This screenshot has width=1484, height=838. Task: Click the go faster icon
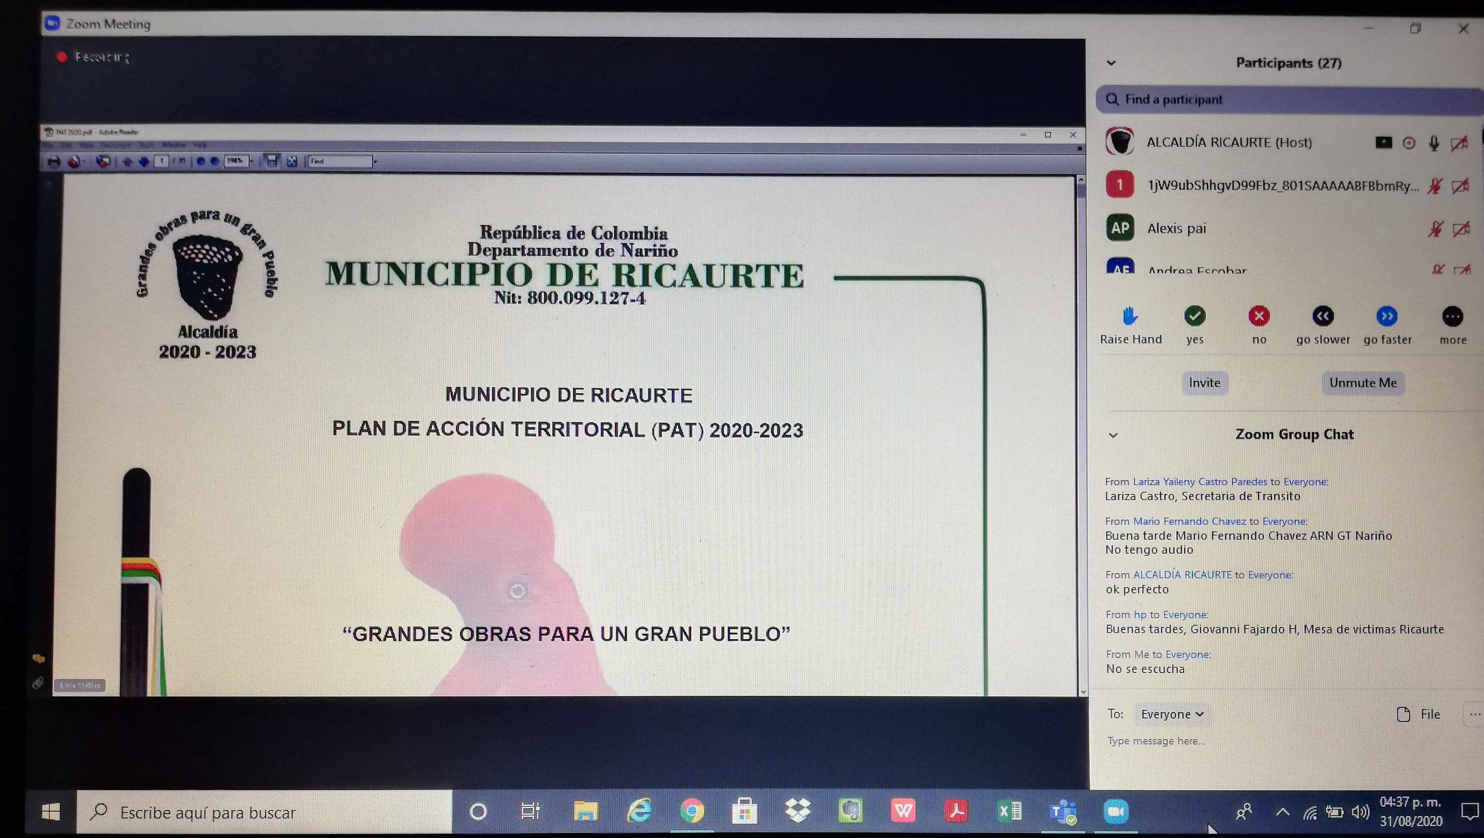pyautogui.click(x=1387, y=316)
